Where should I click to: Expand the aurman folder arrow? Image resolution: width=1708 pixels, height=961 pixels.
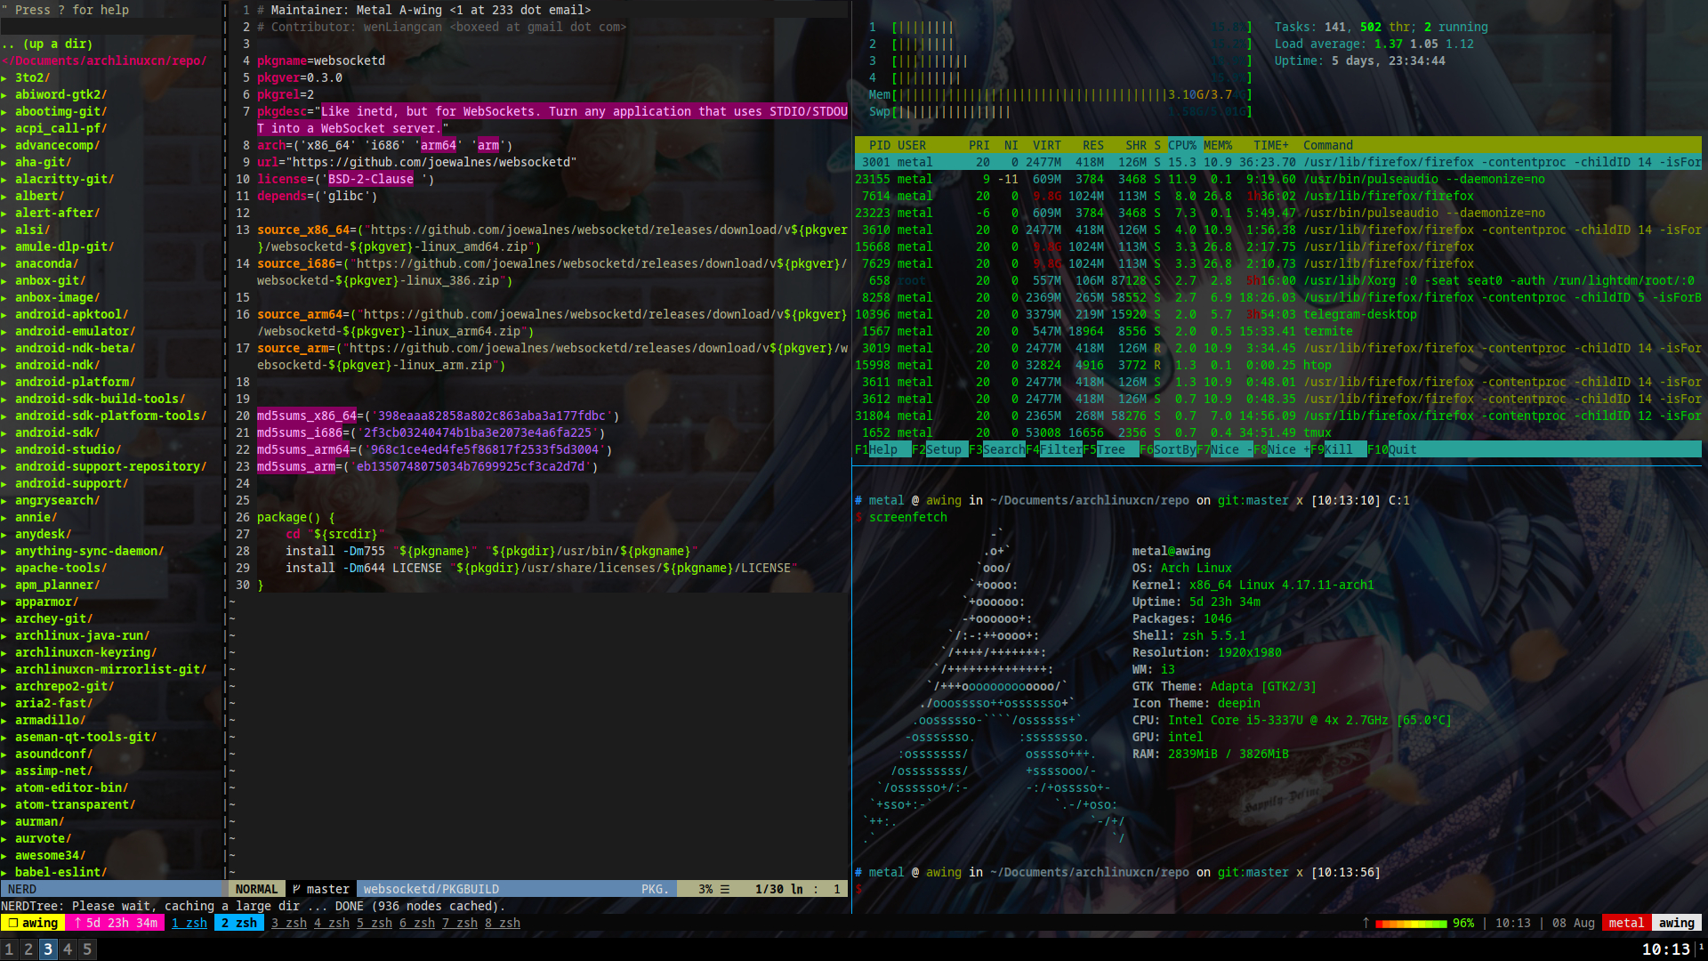pyautogui.click(x=4, y=822)
